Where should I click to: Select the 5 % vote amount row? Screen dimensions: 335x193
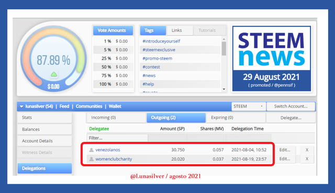pos(113,50)
